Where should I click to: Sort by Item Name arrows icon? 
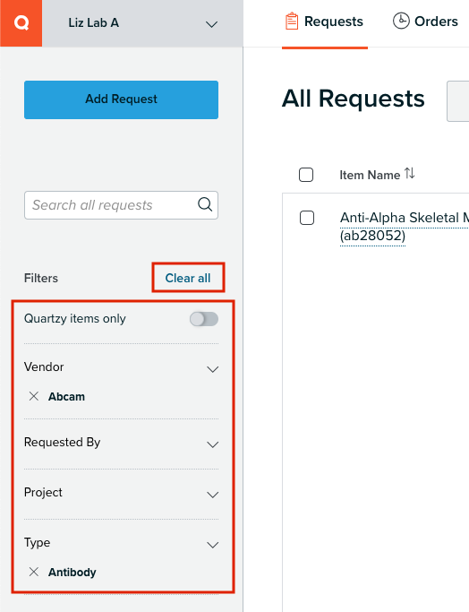click(409, 173)
